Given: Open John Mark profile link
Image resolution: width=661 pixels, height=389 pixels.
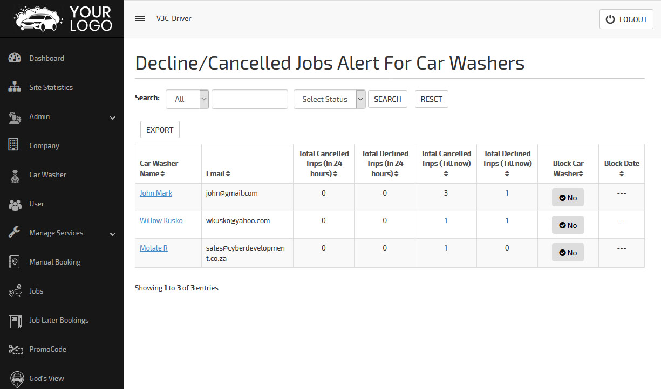Looking at the screenshot, I should [156, 193].
